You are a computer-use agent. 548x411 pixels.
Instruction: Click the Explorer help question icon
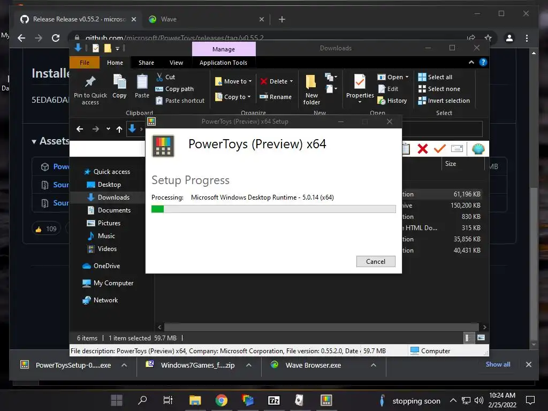[483, 62]
